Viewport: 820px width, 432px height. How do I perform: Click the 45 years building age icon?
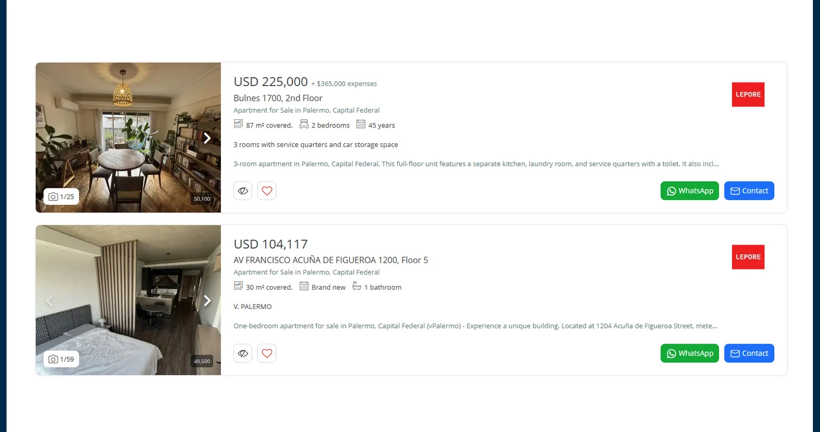[361, 124]
